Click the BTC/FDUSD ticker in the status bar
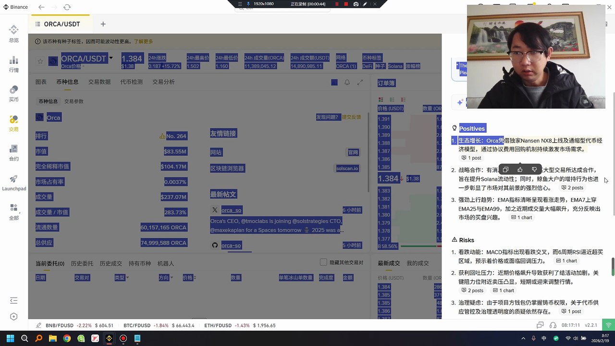615x346 pixels. tap(158, 325)
